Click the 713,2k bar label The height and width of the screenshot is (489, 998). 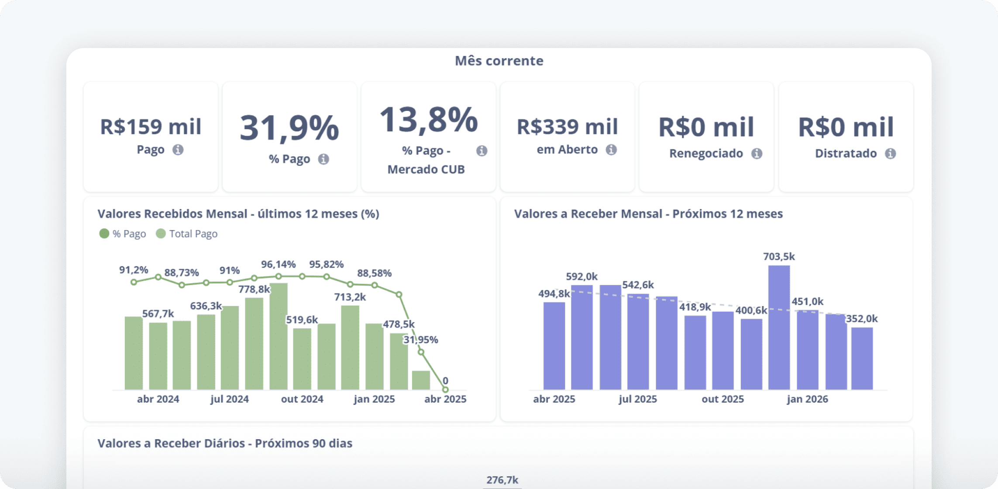(x=350, y=297)
